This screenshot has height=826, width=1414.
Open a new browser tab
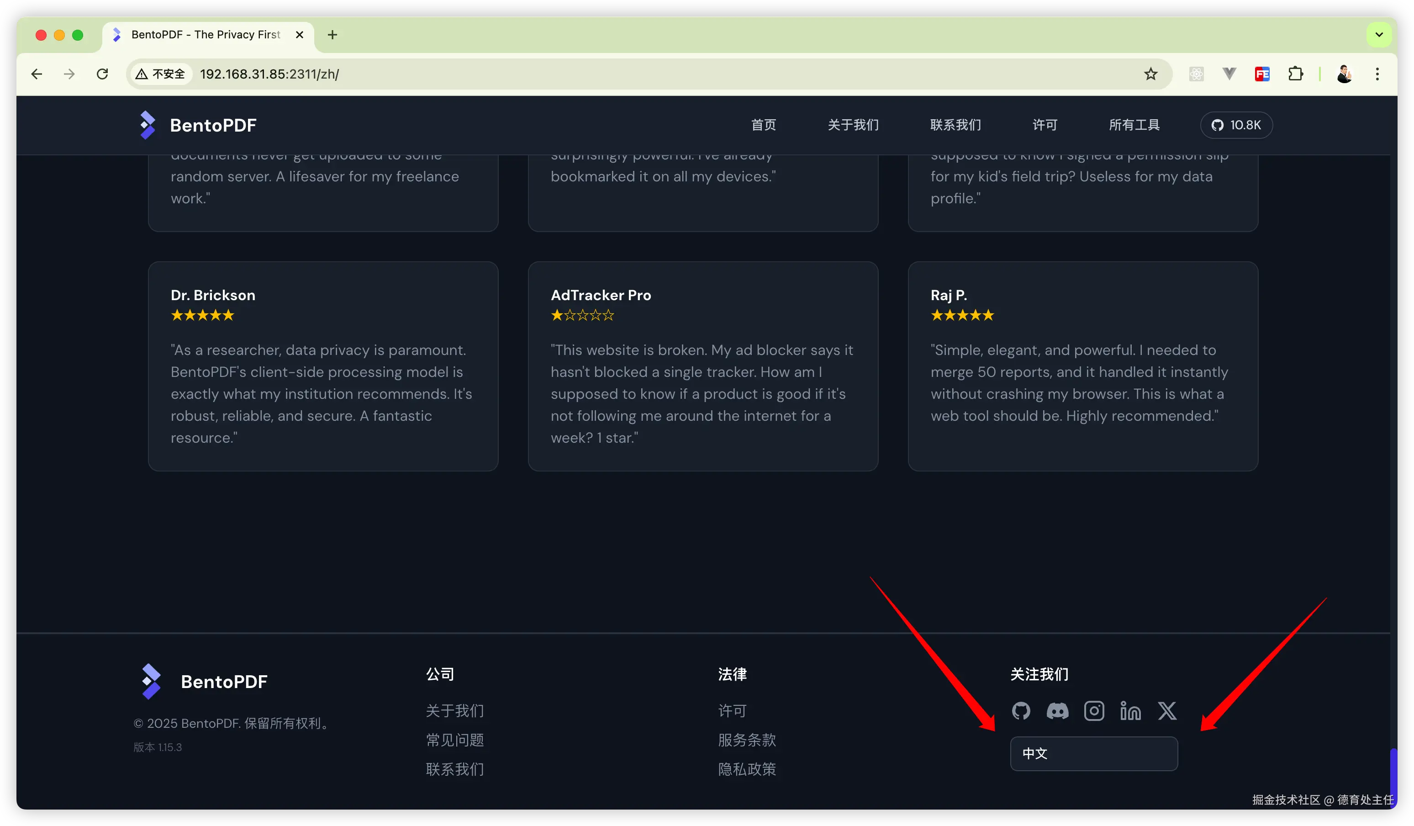point(332,35)
